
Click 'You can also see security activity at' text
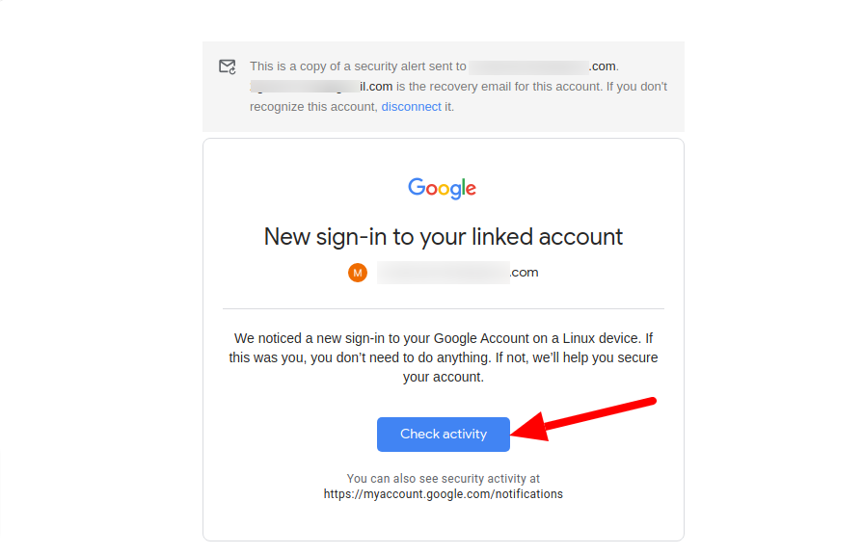coord(443,479)
